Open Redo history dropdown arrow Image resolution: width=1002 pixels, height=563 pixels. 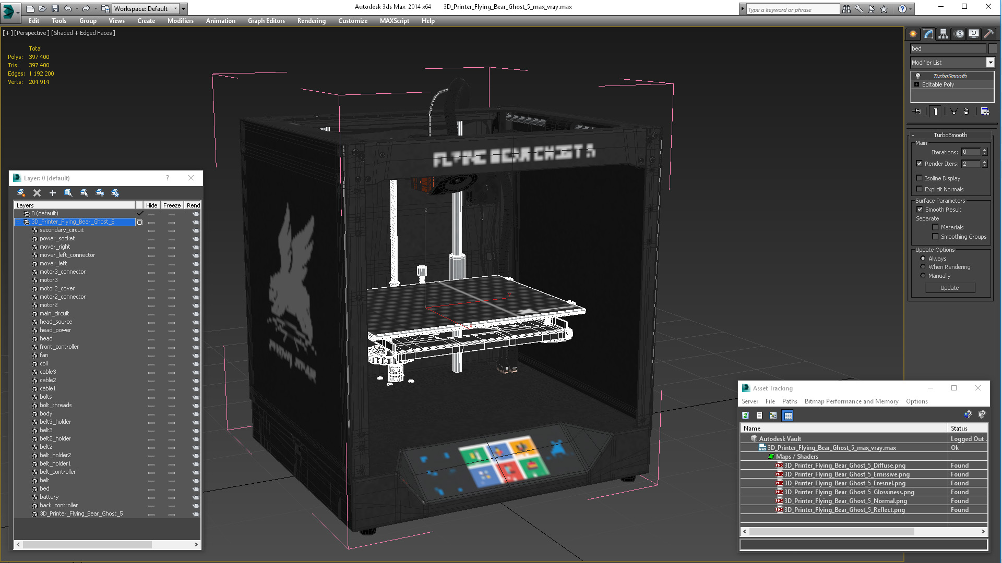coord(95,8)
